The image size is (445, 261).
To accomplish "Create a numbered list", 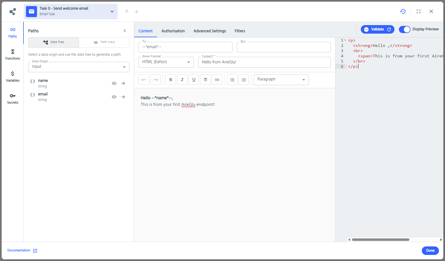I will (244, 80).
